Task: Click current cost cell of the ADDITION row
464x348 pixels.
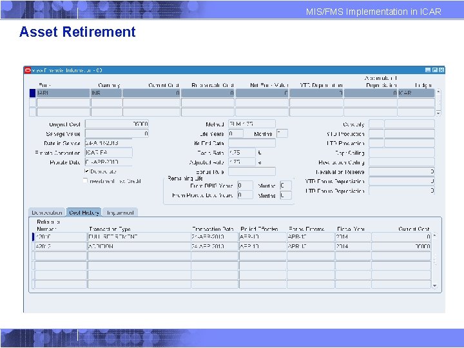Action: pyautogui.click(x=401, y=246)
